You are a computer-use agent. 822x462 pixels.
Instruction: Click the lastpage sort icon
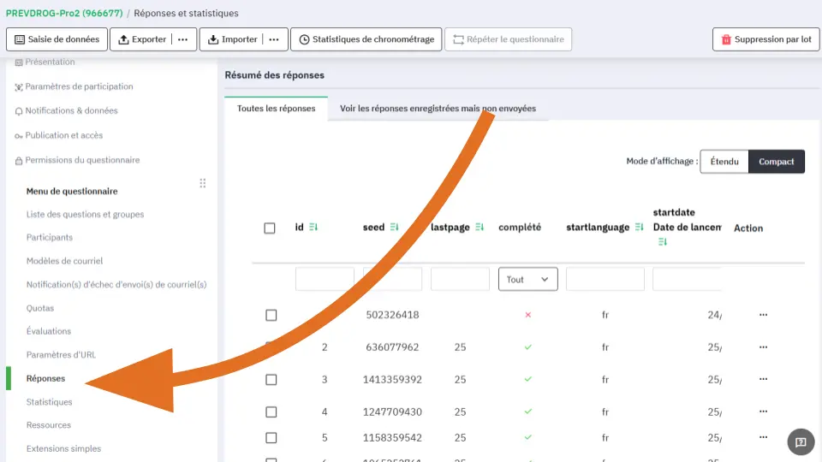tap(479, 227)
